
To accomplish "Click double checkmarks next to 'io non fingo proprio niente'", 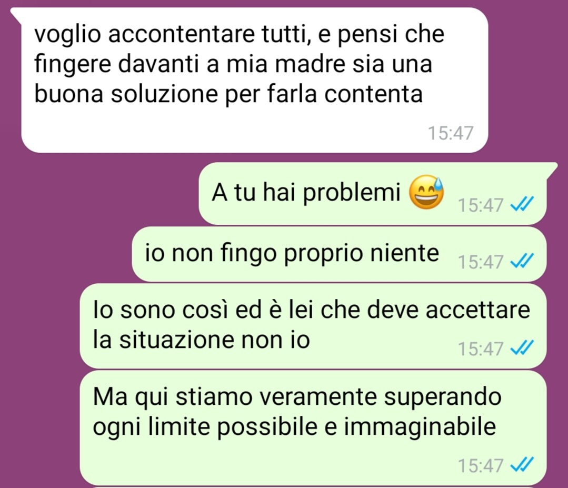I will (522, 261).
